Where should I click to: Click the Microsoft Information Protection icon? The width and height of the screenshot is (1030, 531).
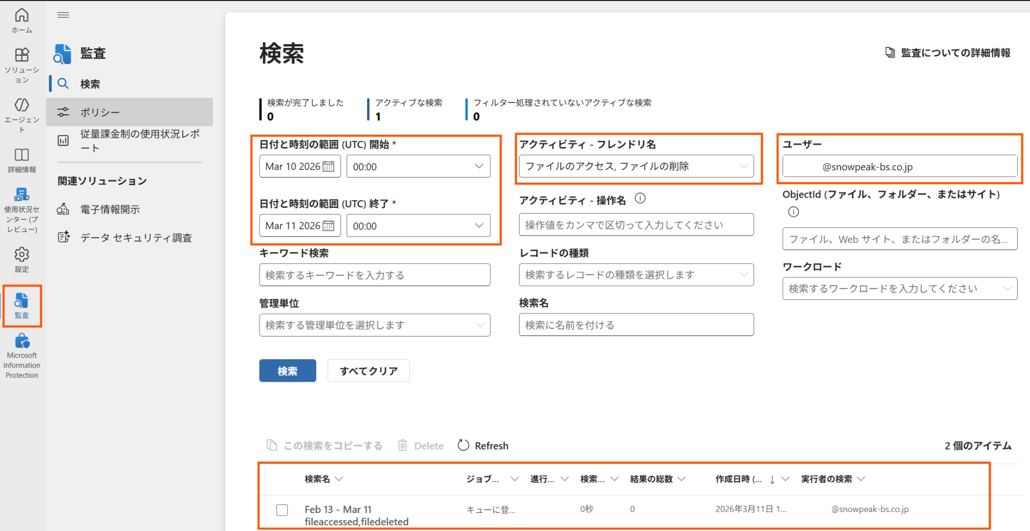22,341
